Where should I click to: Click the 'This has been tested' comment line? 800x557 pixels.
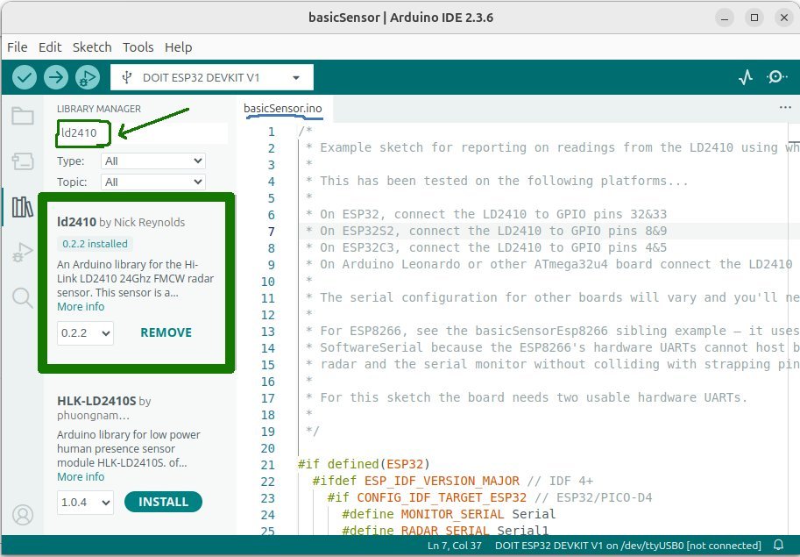tap(498, 181)
